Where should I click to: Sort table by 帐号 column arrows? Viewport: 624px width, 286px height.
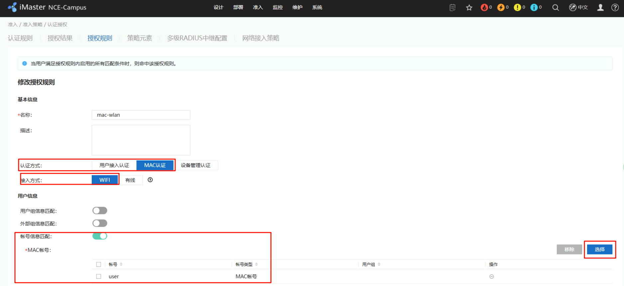(121, 264)
